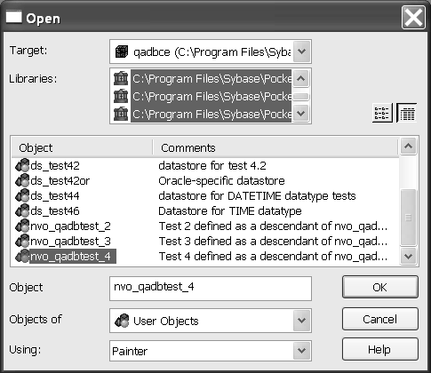Click the ds_test44 object icon
Viewport: 431px width, 373px height.
22,195
